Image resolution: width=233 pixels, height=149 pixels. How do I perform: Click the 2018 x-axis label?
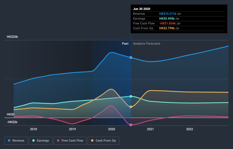(33, 129)
